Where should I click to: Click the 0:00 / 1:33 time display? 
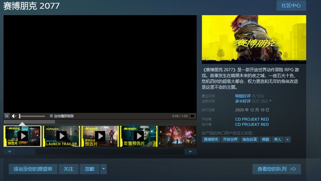[x=180, y=116]
